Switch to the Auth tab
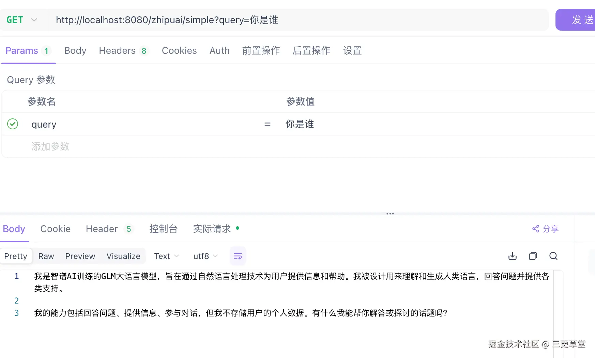595x358 pixels. click(x=219, y=50)
